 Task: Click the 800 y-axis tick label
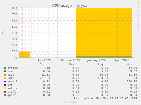coord(14,8)
